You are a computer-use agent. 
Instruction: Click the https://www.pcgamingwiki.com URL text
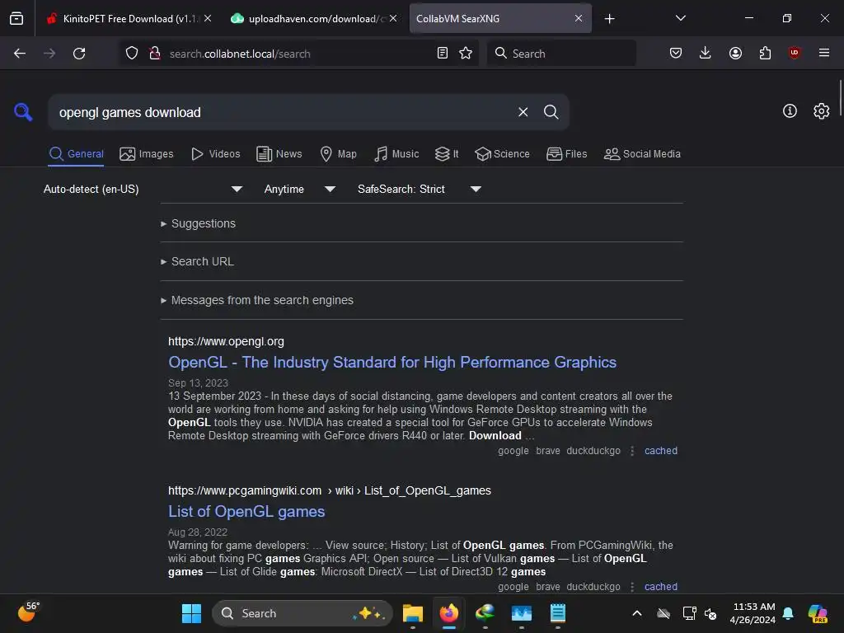point(245,490)
